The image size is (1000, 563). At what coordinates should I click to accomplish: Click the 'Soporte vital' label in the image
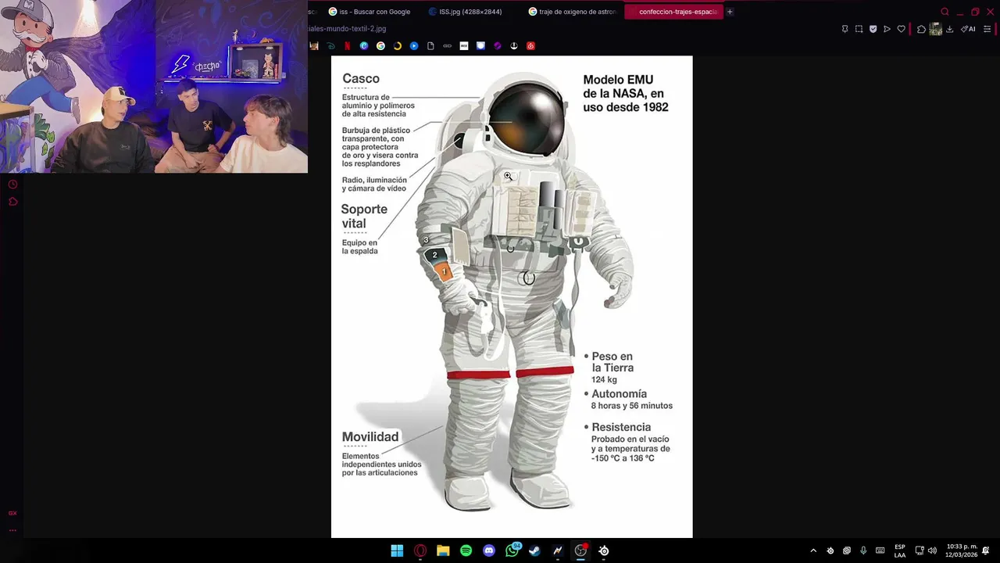[x=364, y=216]
